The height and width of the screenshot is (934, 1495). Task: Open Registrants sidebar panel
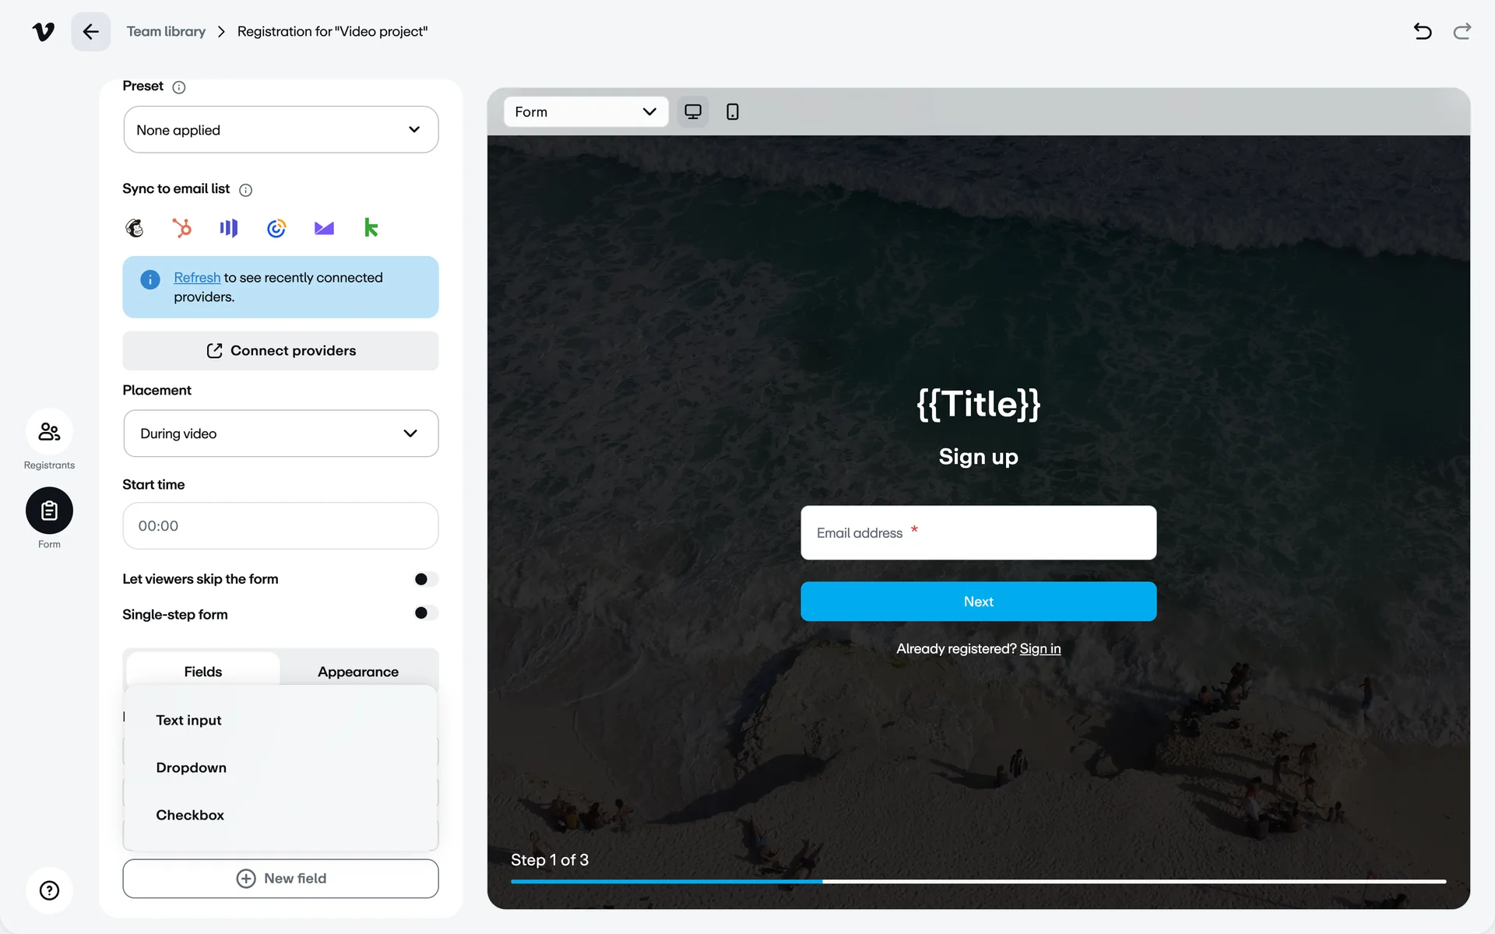[49, 432]
